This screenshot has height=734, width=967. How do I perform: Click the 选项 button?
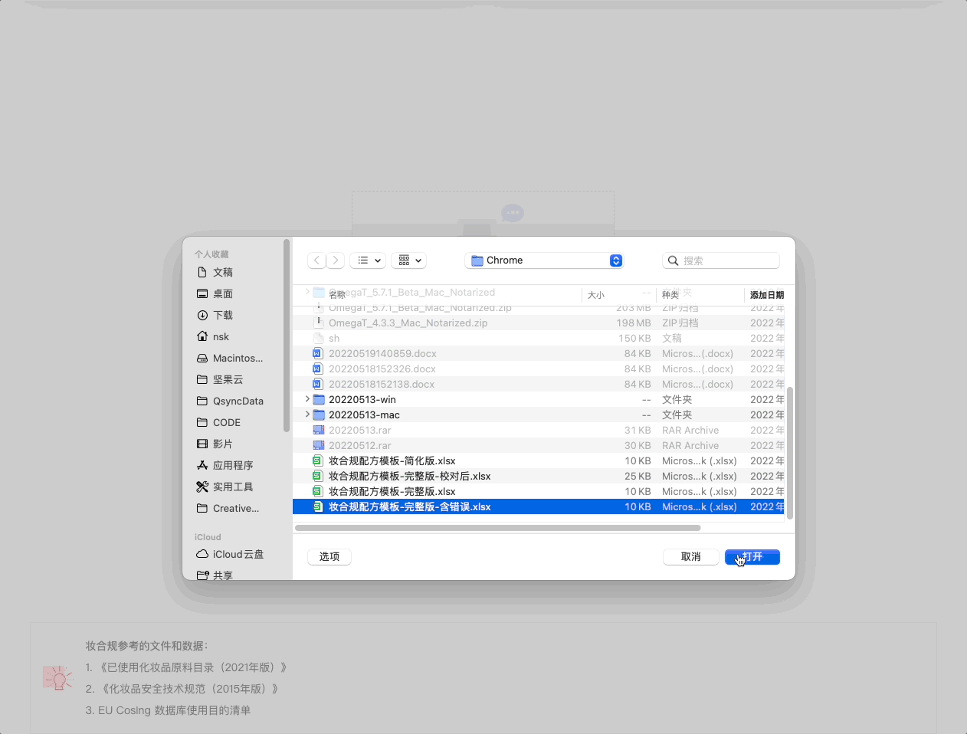click(329, 557)
